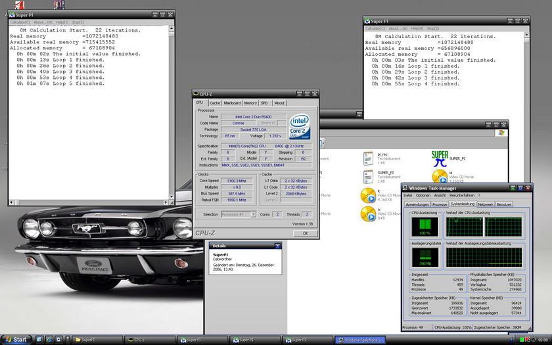Open the Optionen menu in Task Manager
552x345 pixels.
coord(423,195)
